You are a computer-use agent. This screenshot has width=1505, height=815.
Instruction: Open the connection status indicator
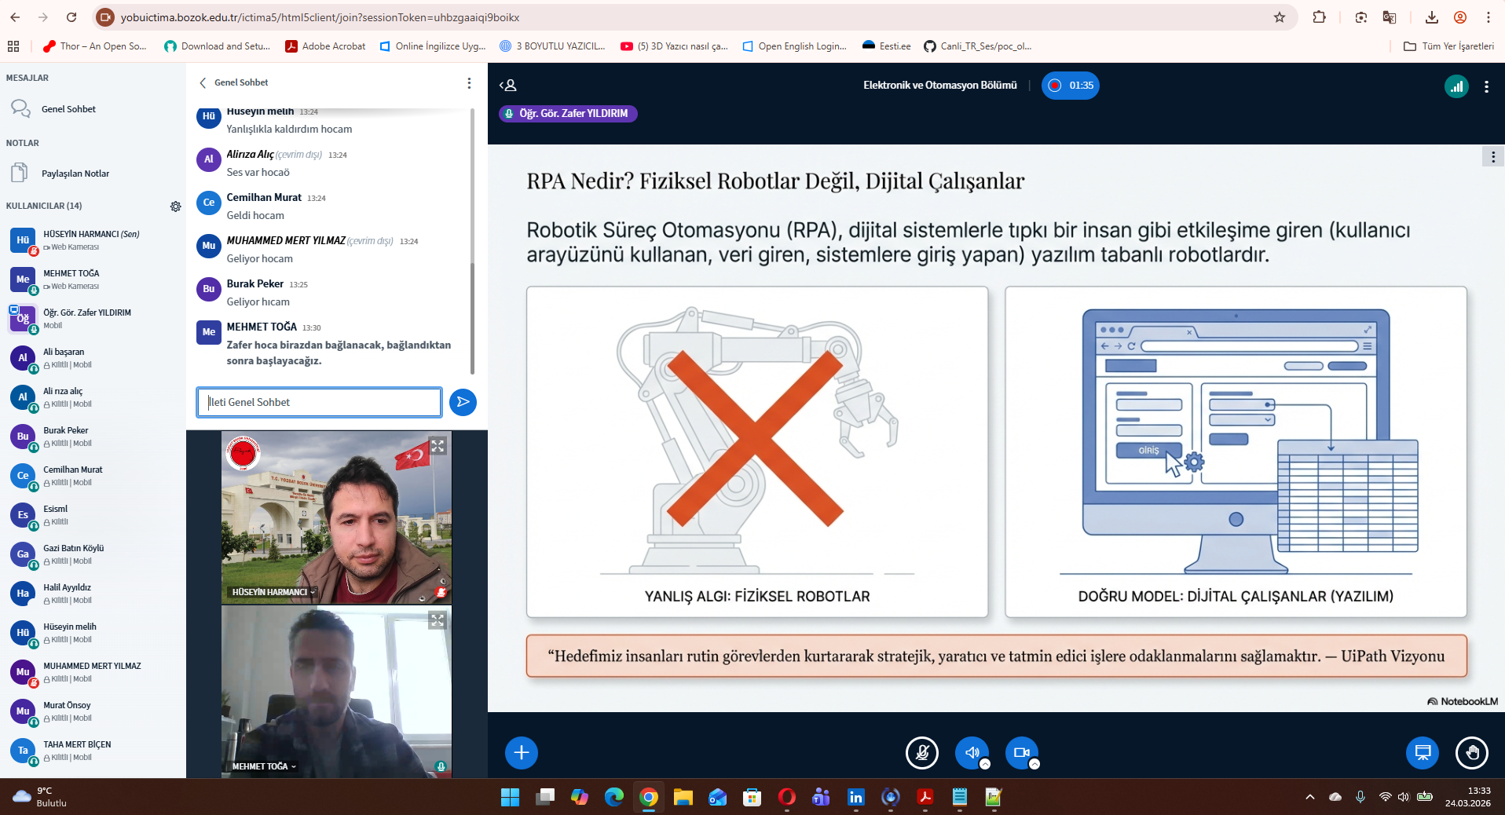(x=1456, y=86)
